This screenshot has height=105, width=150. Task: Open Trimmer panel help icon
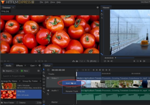coord(98,7)
